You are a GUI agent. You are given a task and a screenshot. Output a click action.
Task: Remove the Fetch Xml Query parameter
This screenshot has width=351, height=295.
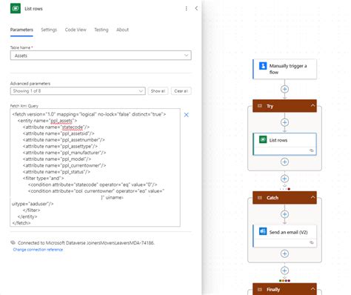[187, 115]
